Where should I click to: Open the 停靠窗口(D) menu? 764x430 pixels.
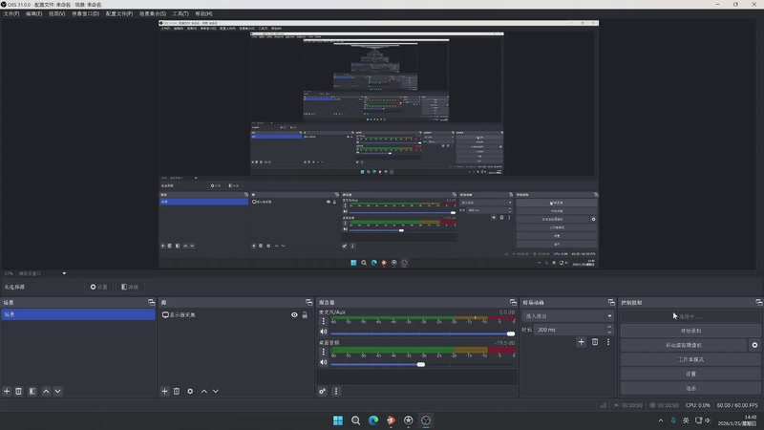point(85,13)
